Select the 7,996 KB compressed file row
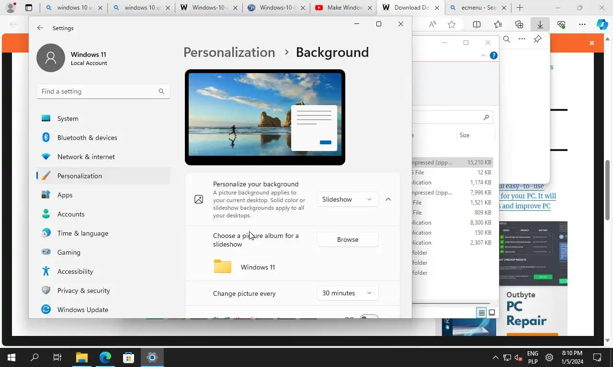 tap(452, 193)
